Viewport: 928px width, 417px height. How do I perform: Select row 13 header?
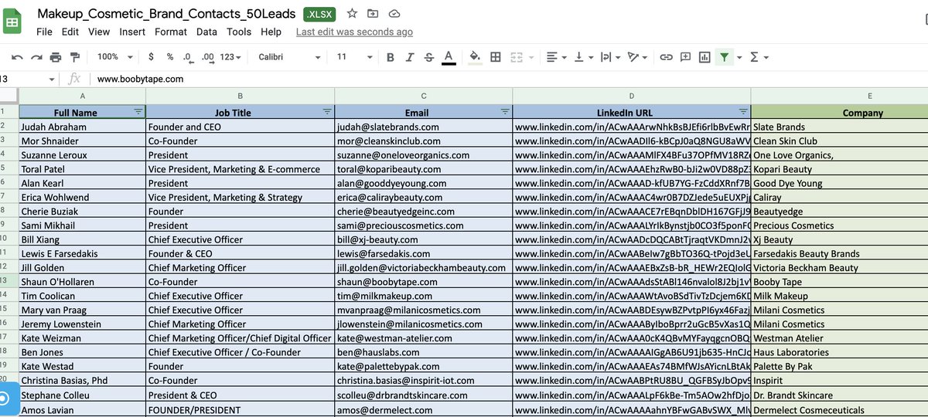click(9, 282)
